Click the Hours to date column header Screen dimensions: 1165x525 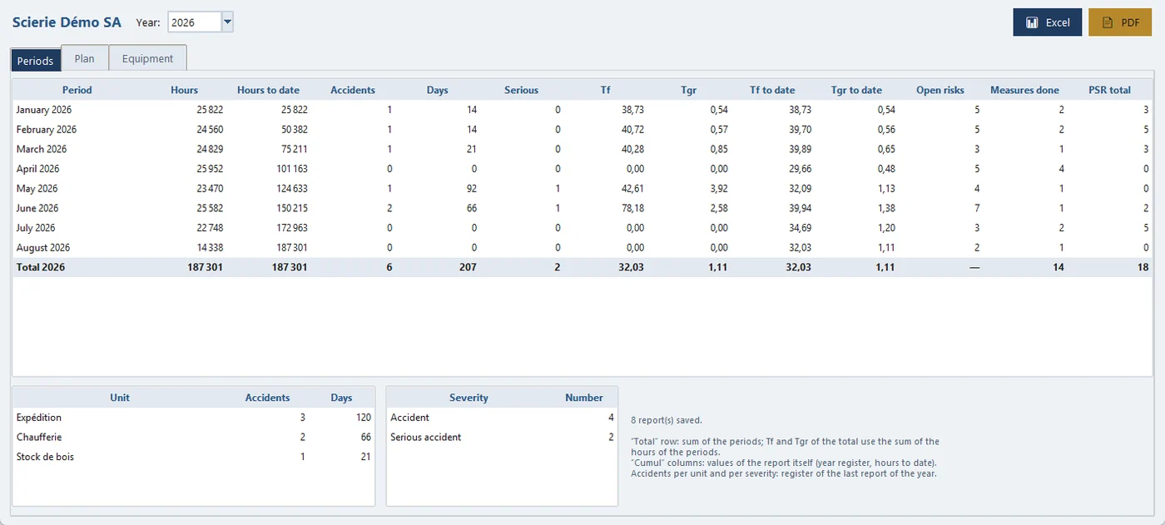268,90
